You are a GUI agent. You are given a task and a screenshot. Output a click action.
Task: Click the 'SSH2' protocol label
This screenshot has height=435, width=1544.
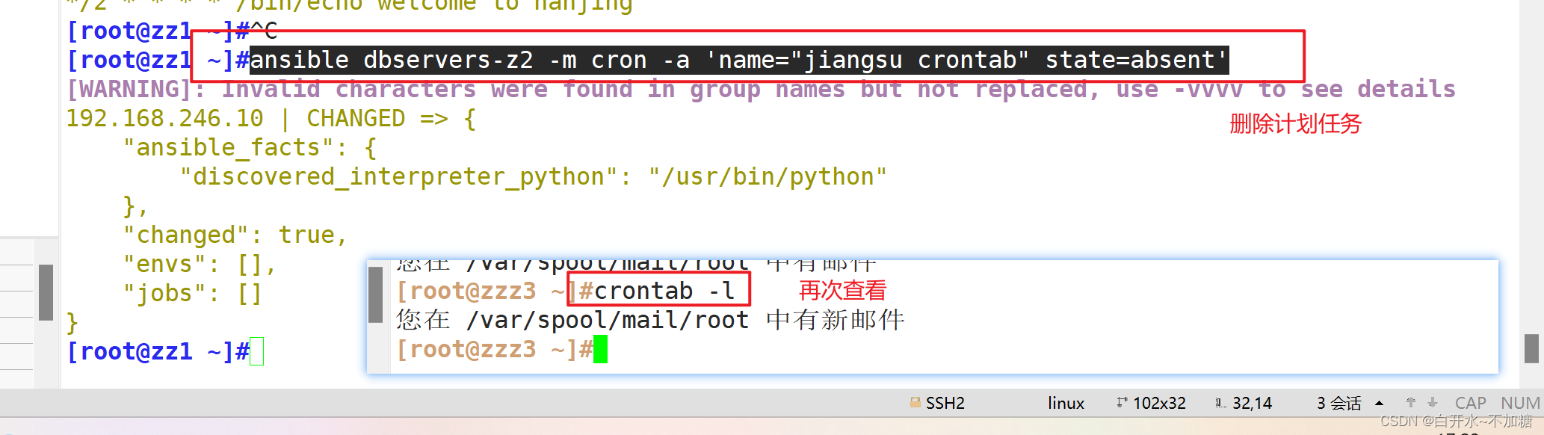[945, 403]
